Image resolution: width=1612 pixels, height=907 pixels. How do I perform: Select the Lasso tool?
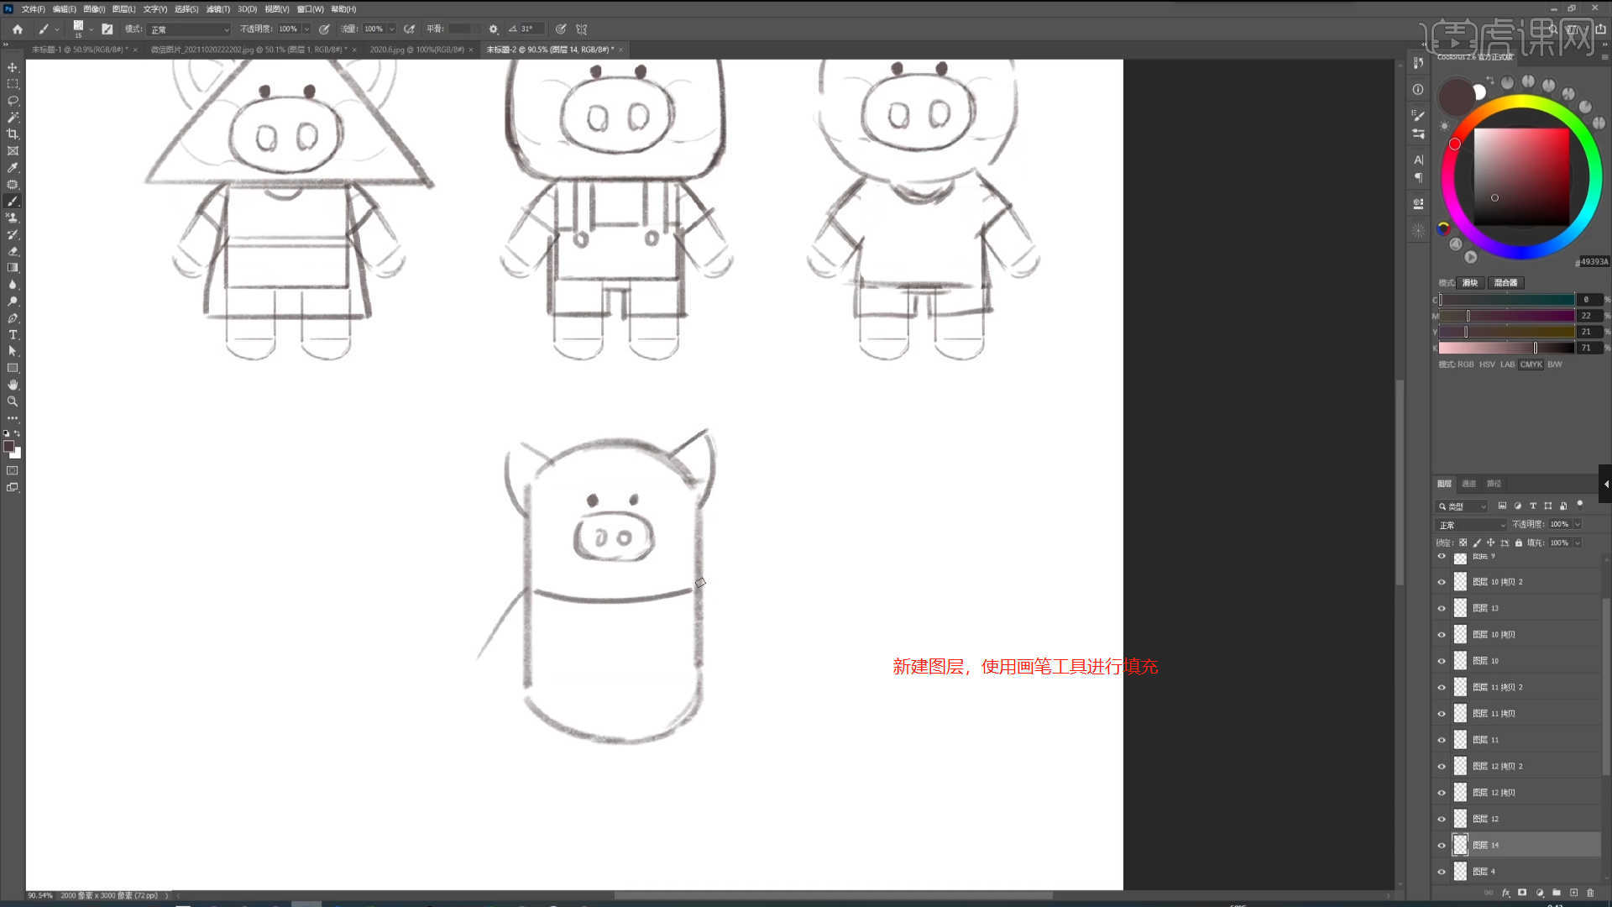(x=13, y=101)
